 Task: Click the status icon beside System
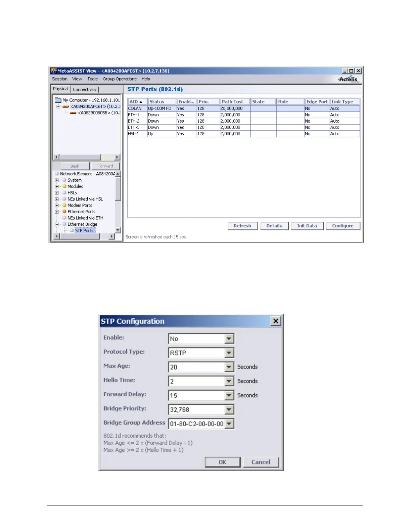[x=64, y=180]
